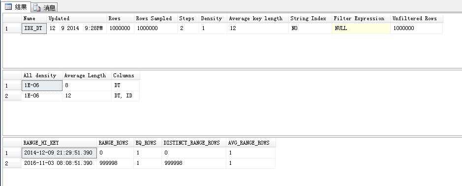Select row 2 header in histogram grid
Viewport: 462px width, 186px height.
(x=12, y=163)
